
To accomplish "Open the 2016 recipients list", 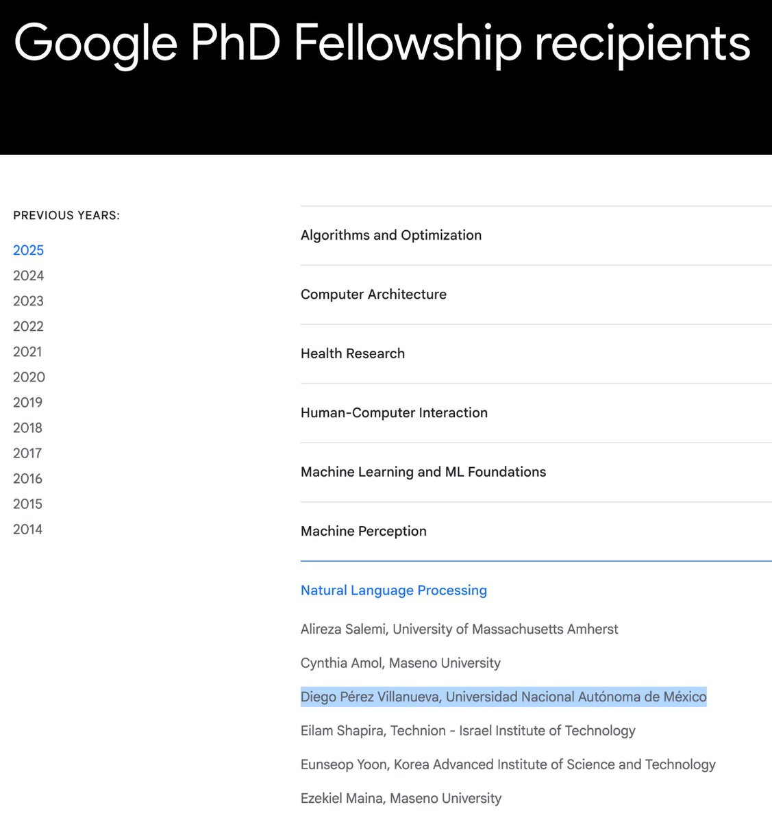I will (x=27, y=478).
